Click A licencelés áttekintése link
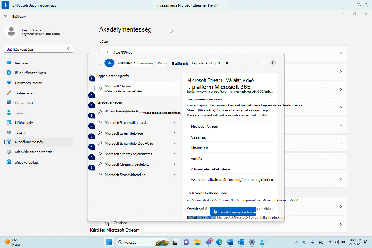Screen dimensions: 372x248 pos(210,169)
